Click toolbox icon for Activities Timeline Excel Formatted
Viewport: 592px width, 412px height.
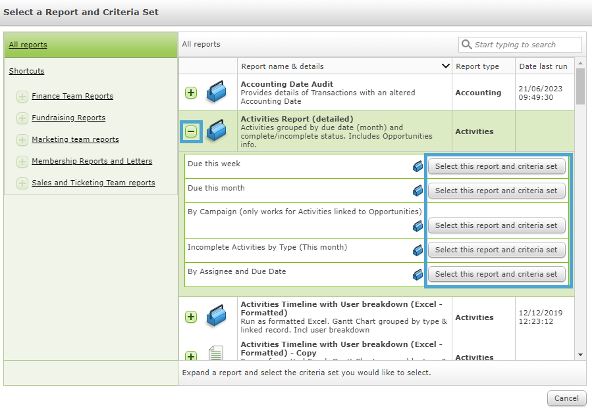216,315
